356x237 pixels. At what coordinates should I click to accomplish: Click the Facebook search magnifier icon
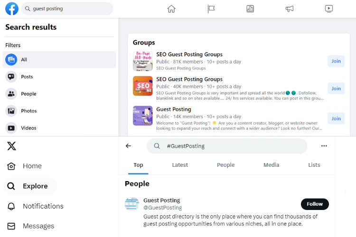pyautogui.click(x=28, y=9)
